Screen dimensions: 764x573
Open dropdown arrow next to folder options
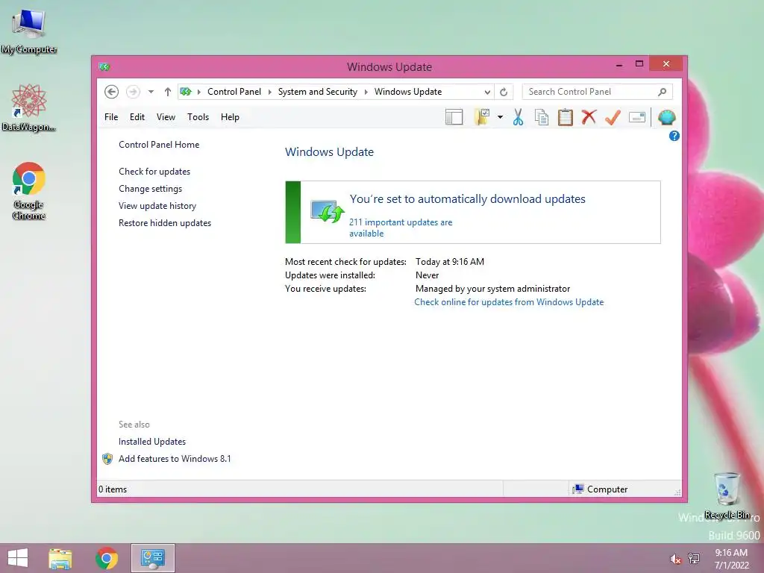(x=500, y=117)
